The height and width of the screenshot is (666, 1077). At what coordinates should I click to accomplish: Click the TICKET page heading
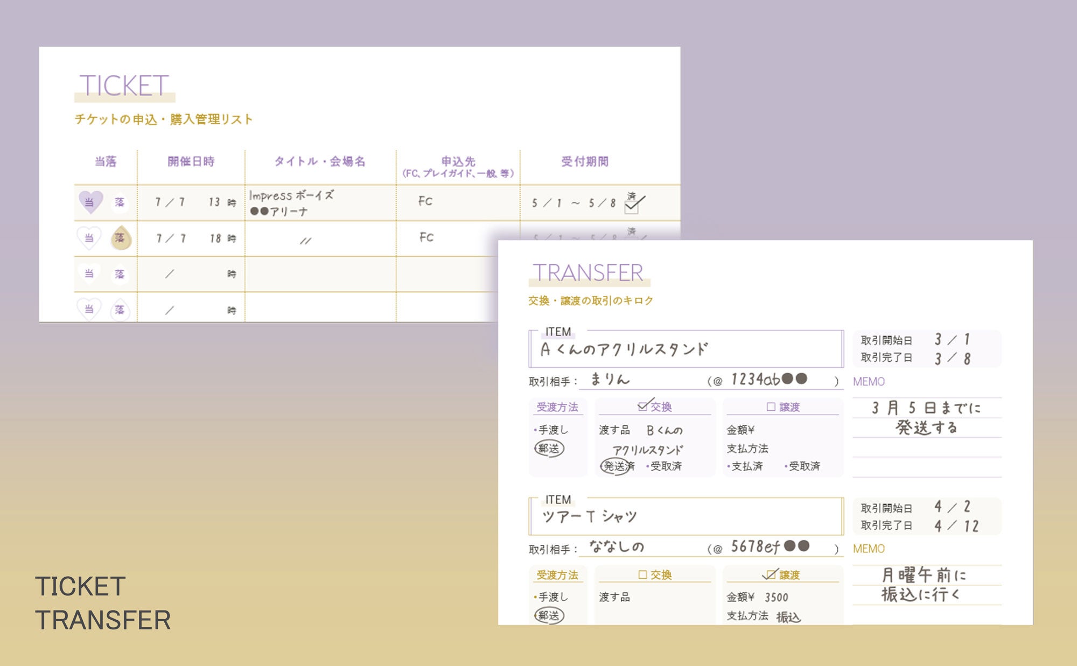click(x=124, y=86)
